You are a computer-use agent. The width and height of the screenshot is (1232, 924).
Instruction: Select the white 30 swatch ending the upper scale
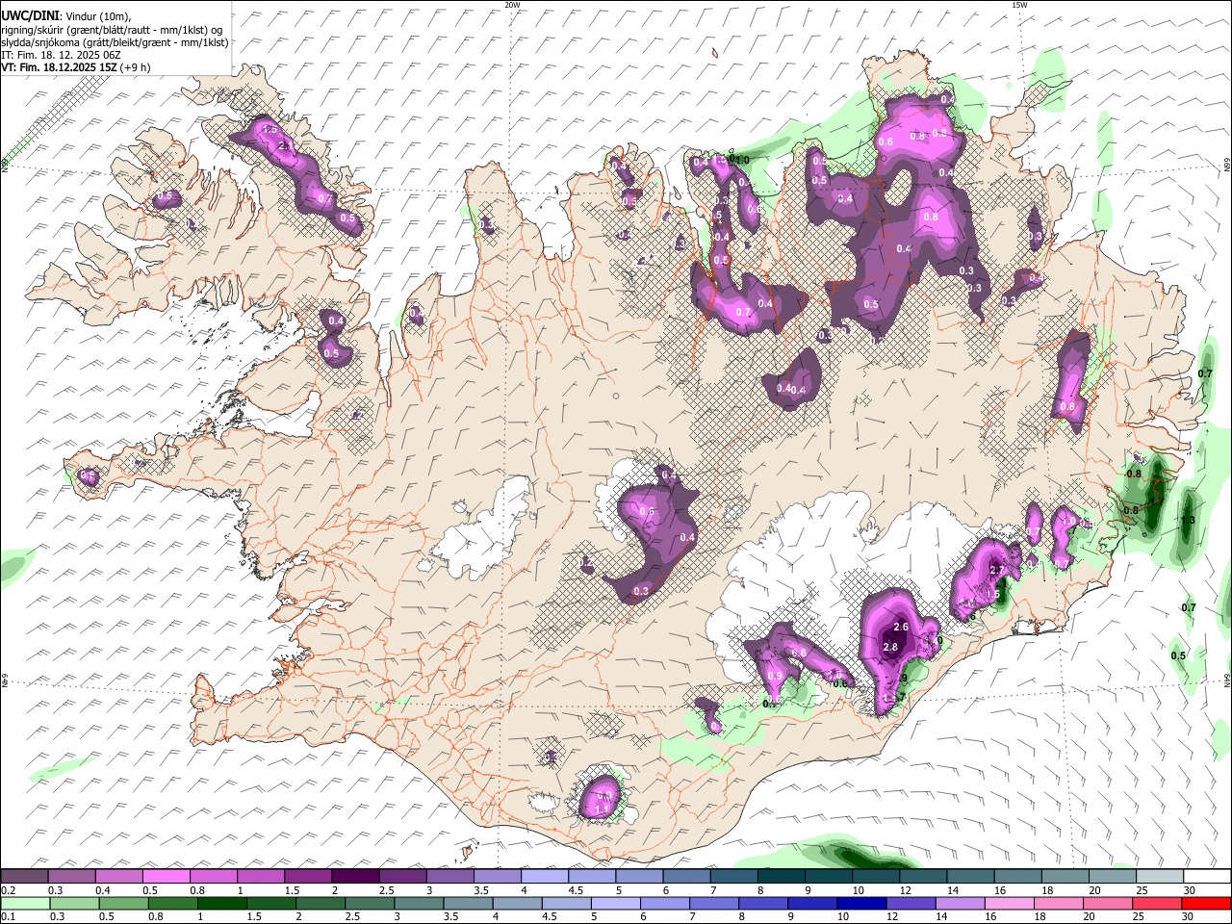pyautogui.click(x=1207, y=876)
